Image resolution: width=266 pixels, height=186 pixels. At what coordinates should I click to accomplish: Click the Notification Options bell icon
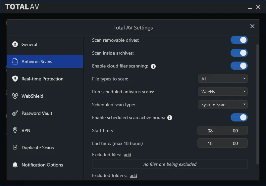pos(15,164)
